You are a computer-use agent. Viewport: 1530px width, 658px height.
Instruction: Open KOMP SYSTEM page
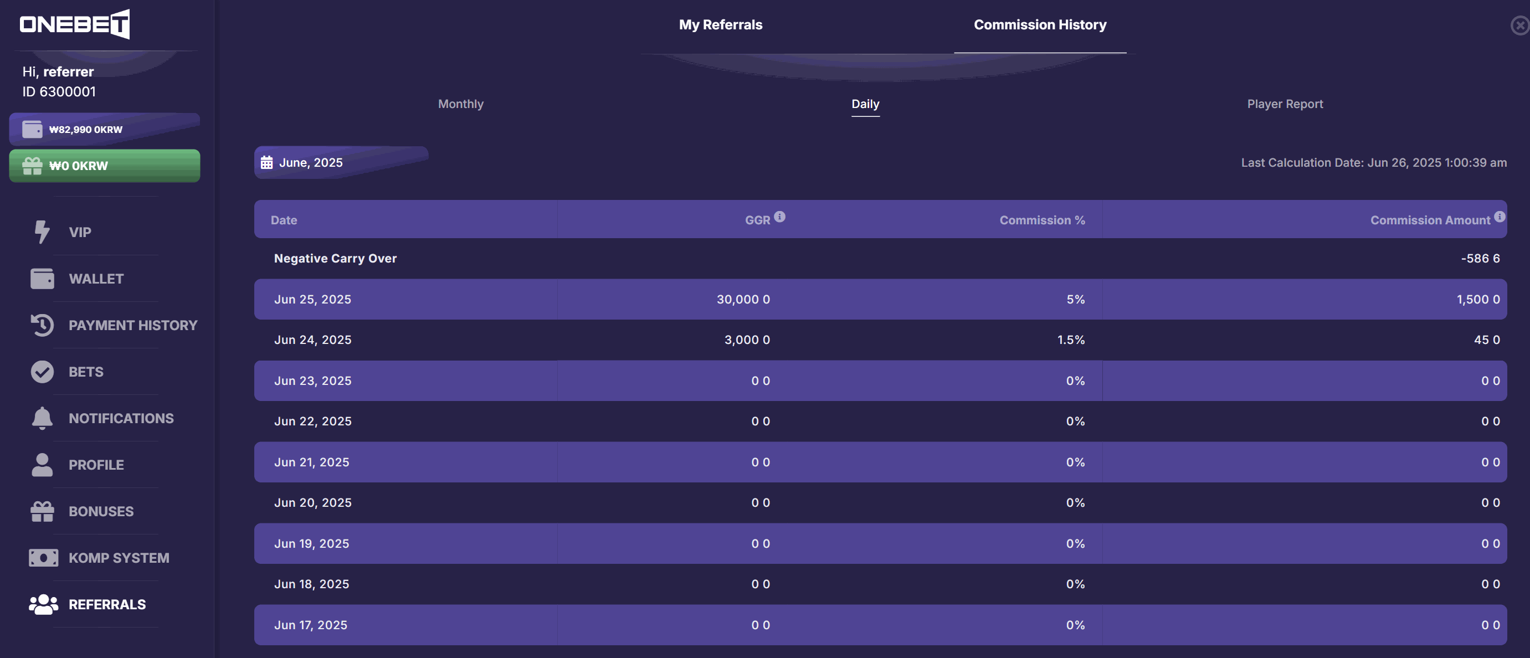click(119, 558)
